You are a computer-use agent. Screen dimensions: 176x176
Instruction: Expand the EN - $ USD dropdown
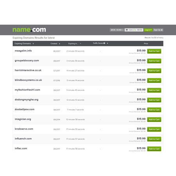pyautogui.click(x=117, y=30)
